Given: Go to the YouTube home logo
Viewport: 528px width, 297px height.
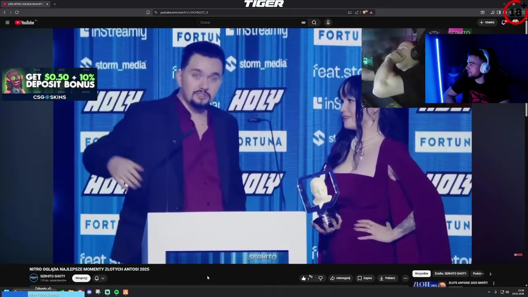Looking at the screenshot, I should (x=25, y=23).
